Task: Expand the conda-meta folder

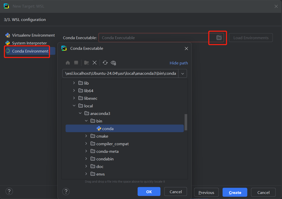Action: [86, 151]
